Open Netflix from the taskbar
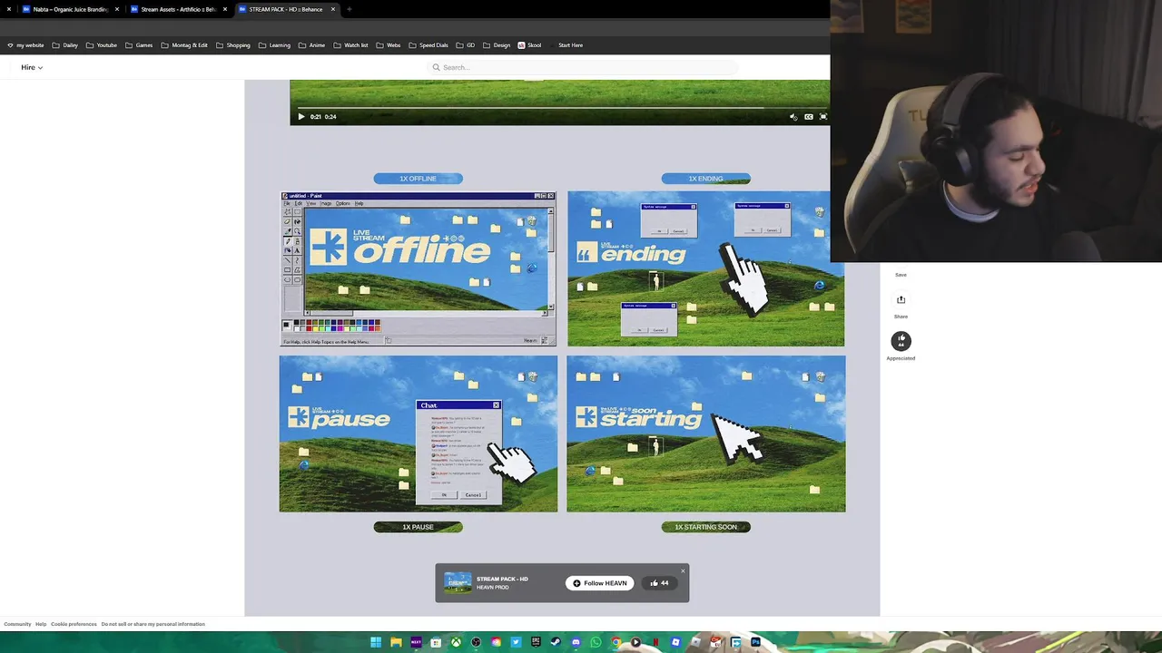 tap(655, 642)
